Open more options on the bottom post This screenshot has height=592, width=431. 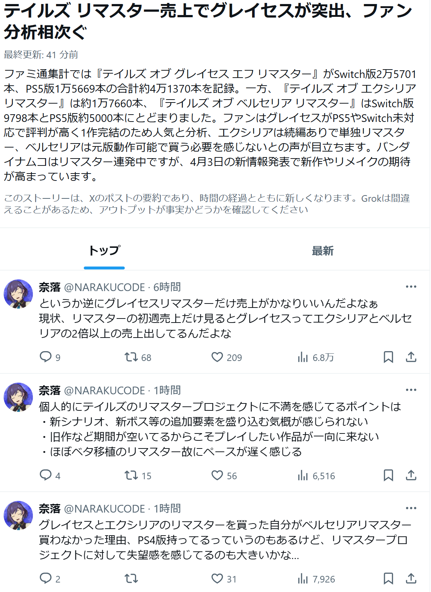point(411,508)
